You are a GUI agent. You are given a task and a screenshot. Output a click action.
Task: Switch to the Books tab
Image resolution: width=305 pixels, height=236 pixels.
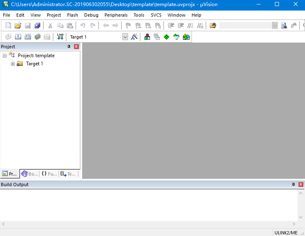[x=30, y=174]
